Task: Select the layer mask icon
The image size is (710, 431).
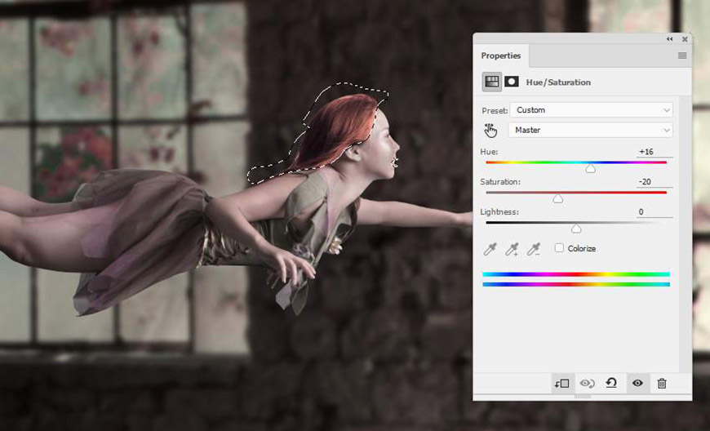Action: click(x=512, y=82)
